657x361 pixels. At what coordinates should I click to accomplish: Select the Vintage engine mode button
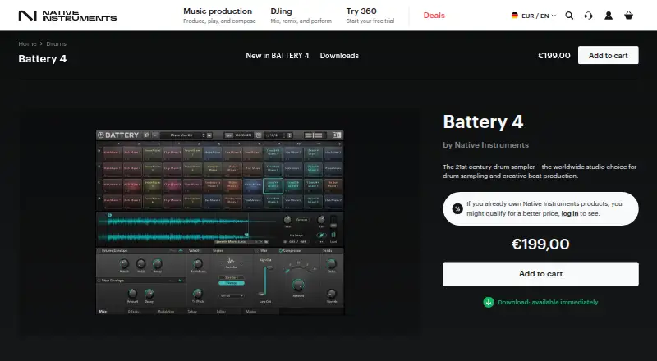tap(232, 283)
